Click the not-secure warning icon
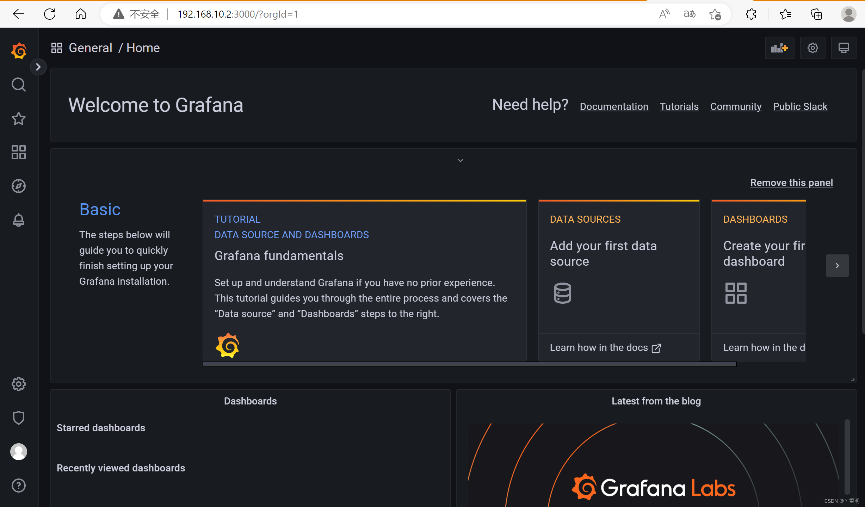Viewport: 865px width, 507px height. (x=118, y=14)
